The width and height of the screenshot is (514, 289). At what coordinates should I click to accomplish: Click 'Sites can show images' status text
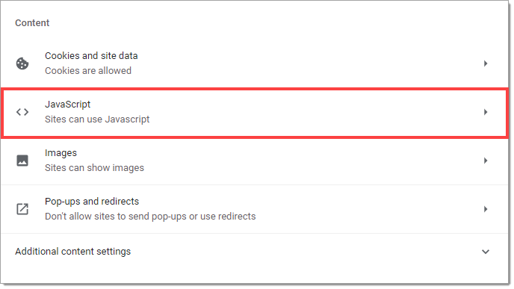[x=94, y=168]
